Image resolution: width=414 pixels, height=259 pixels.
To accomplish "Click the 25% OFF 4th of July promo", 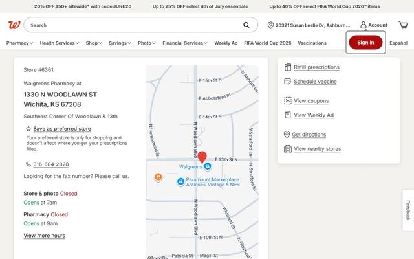I will (200, 6).
